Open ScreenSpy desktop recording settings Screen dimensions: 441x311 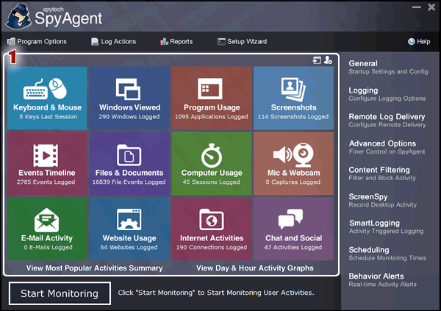click(382, 201)
